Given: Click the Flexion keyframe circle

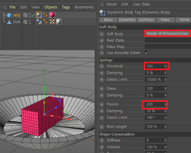Looking at the screenshot, I should point(102,104).
